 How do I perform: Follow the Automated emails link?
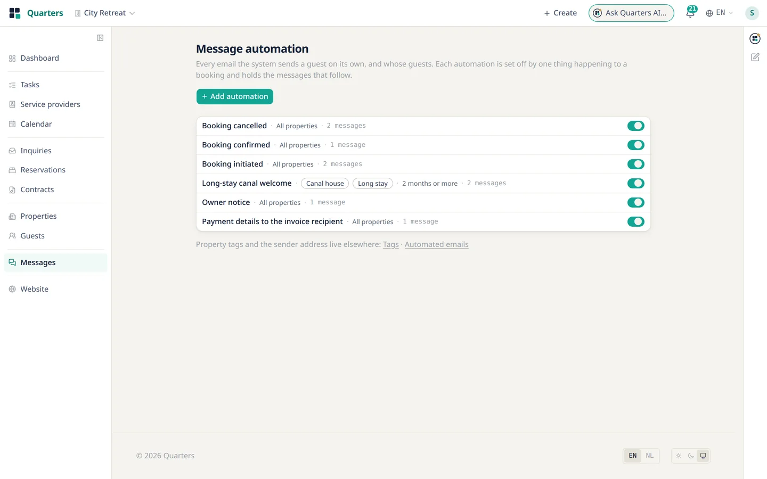point(437,244)
